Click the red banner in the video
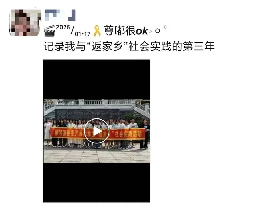 [98, 134]
